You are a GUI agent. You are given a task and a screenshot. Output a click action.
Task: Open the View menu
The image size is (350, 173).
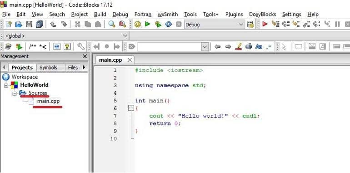[37, 15]
